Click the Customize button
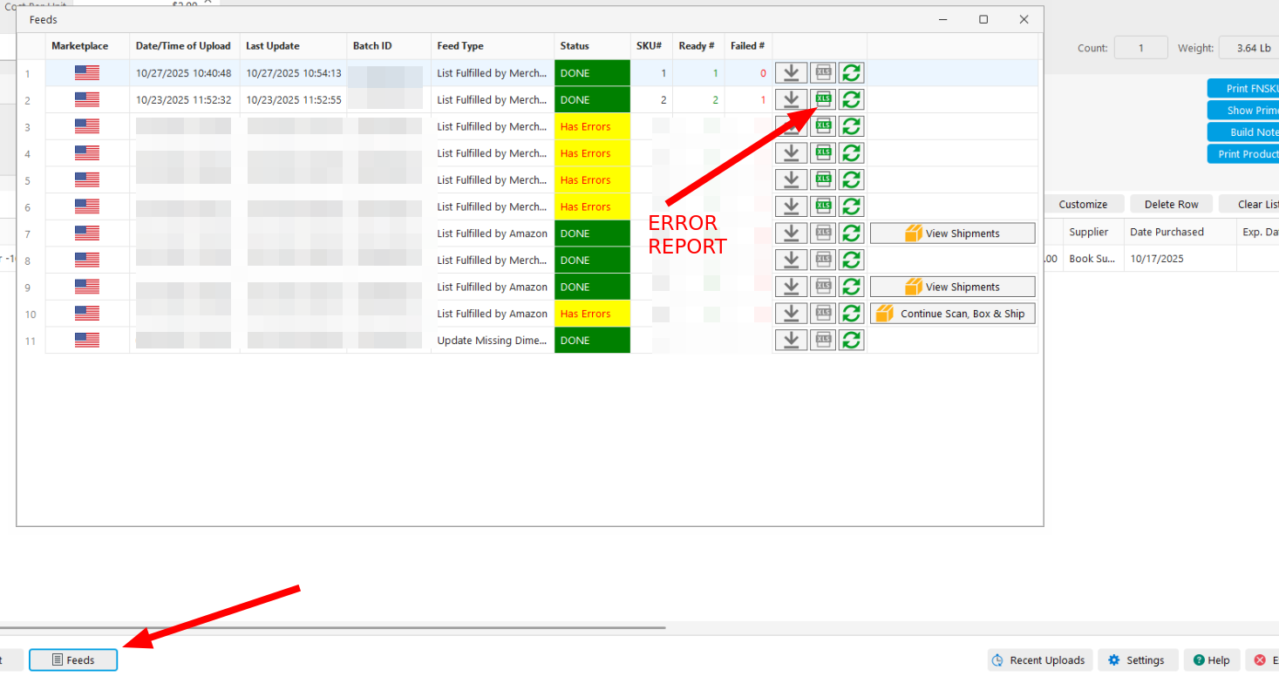1279x683 pixels. pos(1084,203)
